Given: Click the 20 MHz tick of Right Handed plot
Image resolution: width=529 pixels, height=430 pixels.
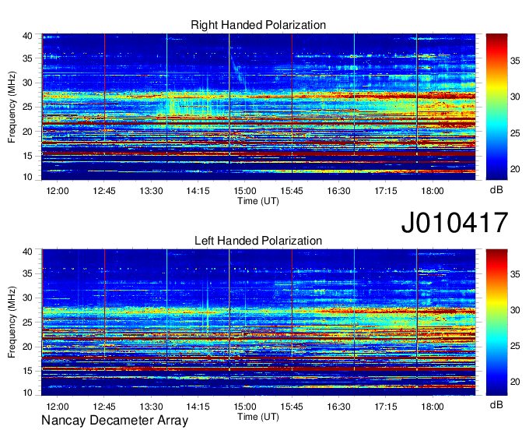Looking at the screenshot, I should [x=28, y=132].
